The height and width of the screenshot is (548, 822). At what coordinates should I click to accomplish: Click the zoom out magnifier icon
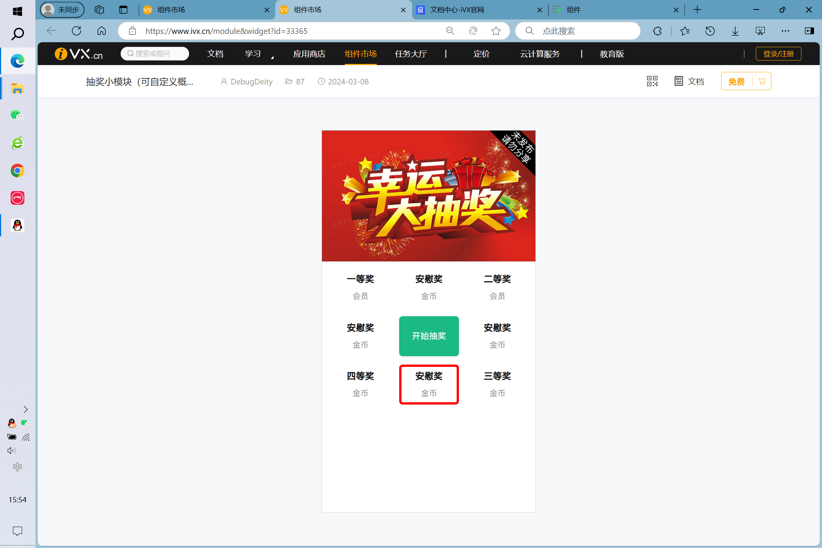[x=450, y=31]
